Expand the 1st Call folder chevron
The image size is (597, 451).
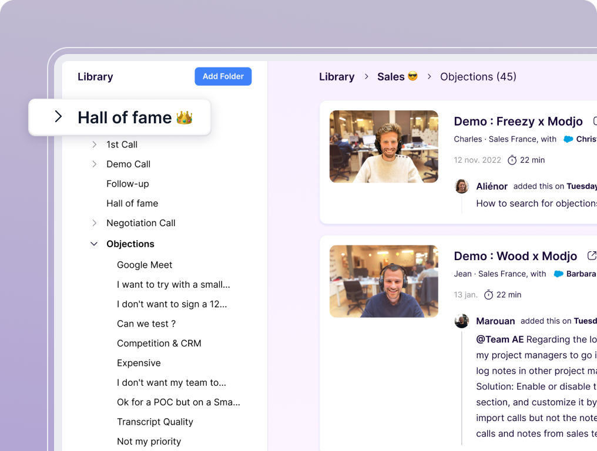pos(95,144)
